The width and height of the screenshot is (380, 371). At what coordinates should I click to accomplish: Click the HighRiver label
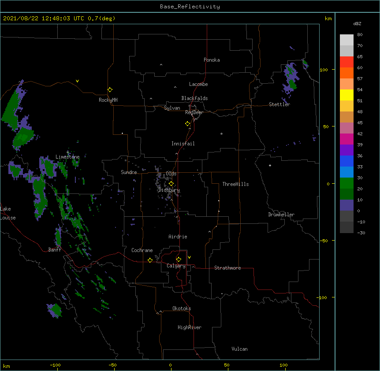[189, 327]
